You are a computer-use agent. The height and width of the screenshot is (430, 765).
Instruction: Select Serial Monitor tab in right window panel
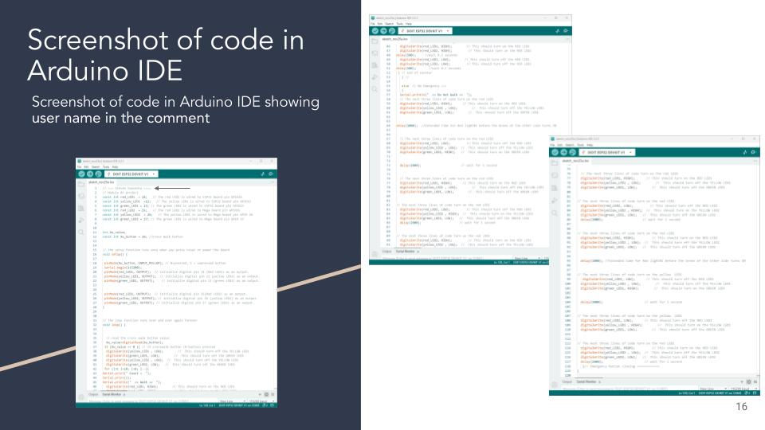tap(586, 381)
